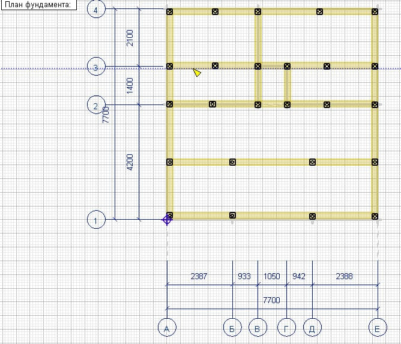Select the axis marker circle 1
This screenshot has height=344, width=401.
[x=96, y=220]
